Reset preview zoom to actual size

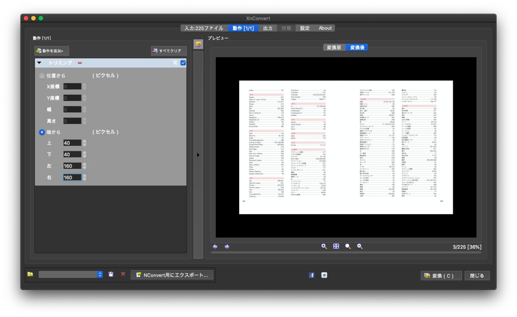(x=348, y=246)
